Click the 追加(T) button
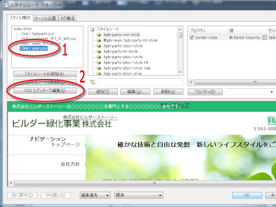Image resolution: width=276 pixels, height=207 pixels. pyautogui.click(x=102, y=92)
